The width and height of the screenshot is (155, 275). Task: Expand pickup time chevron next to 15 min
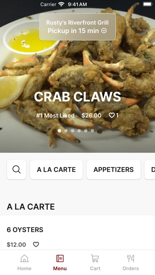click(x=104, y=31)
